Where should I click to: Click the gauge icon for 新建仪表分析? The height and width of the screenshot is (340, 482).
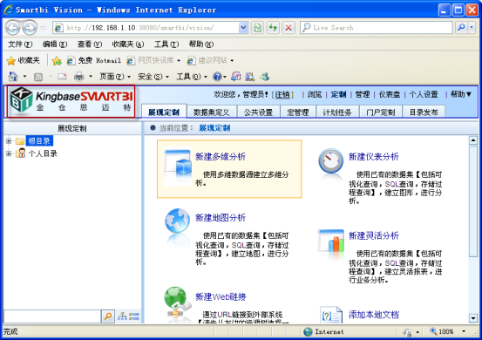coord(330,161)
